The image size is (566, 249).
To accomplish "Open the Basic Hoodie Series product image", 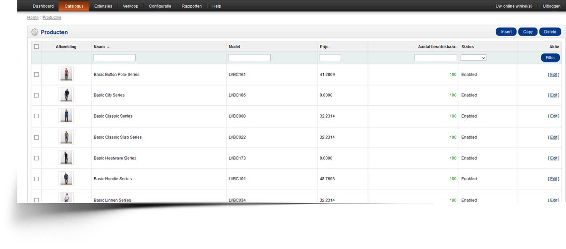I will [x=66, y=178].
